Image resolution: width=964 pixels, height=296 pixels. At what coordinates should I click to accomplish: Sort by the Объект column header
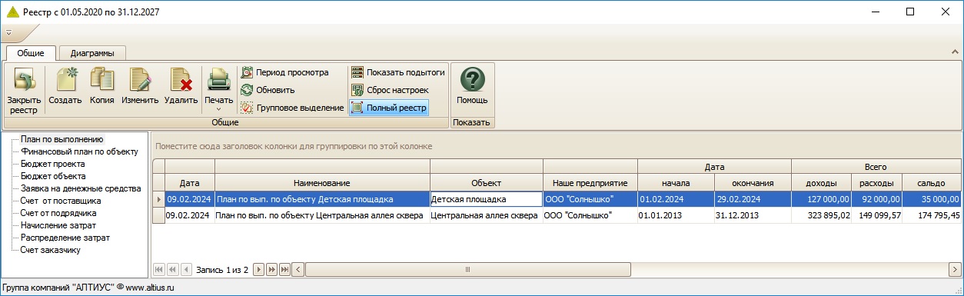pyautogui.click(x=486, y=183)
